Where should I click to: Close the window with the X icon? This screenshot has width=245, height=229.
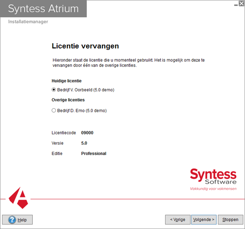click(241, 3)
